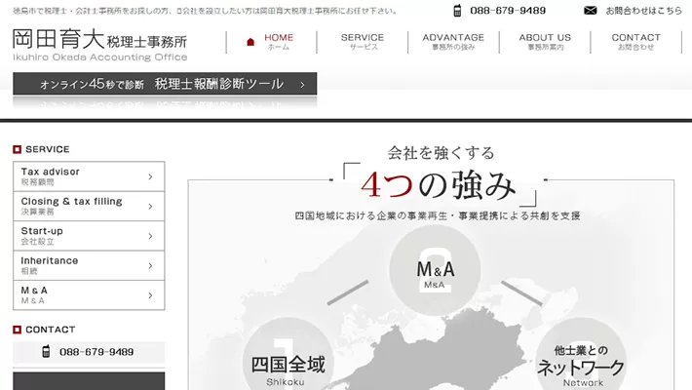Screen dimensions: 692x390
Task: Click the envelope mail icon in header
Action: click(x=590, y=11)
